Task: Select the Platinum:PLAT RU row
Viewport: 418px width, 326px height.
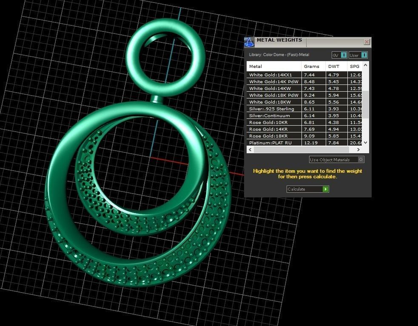Action: click(x=304, y=143)
